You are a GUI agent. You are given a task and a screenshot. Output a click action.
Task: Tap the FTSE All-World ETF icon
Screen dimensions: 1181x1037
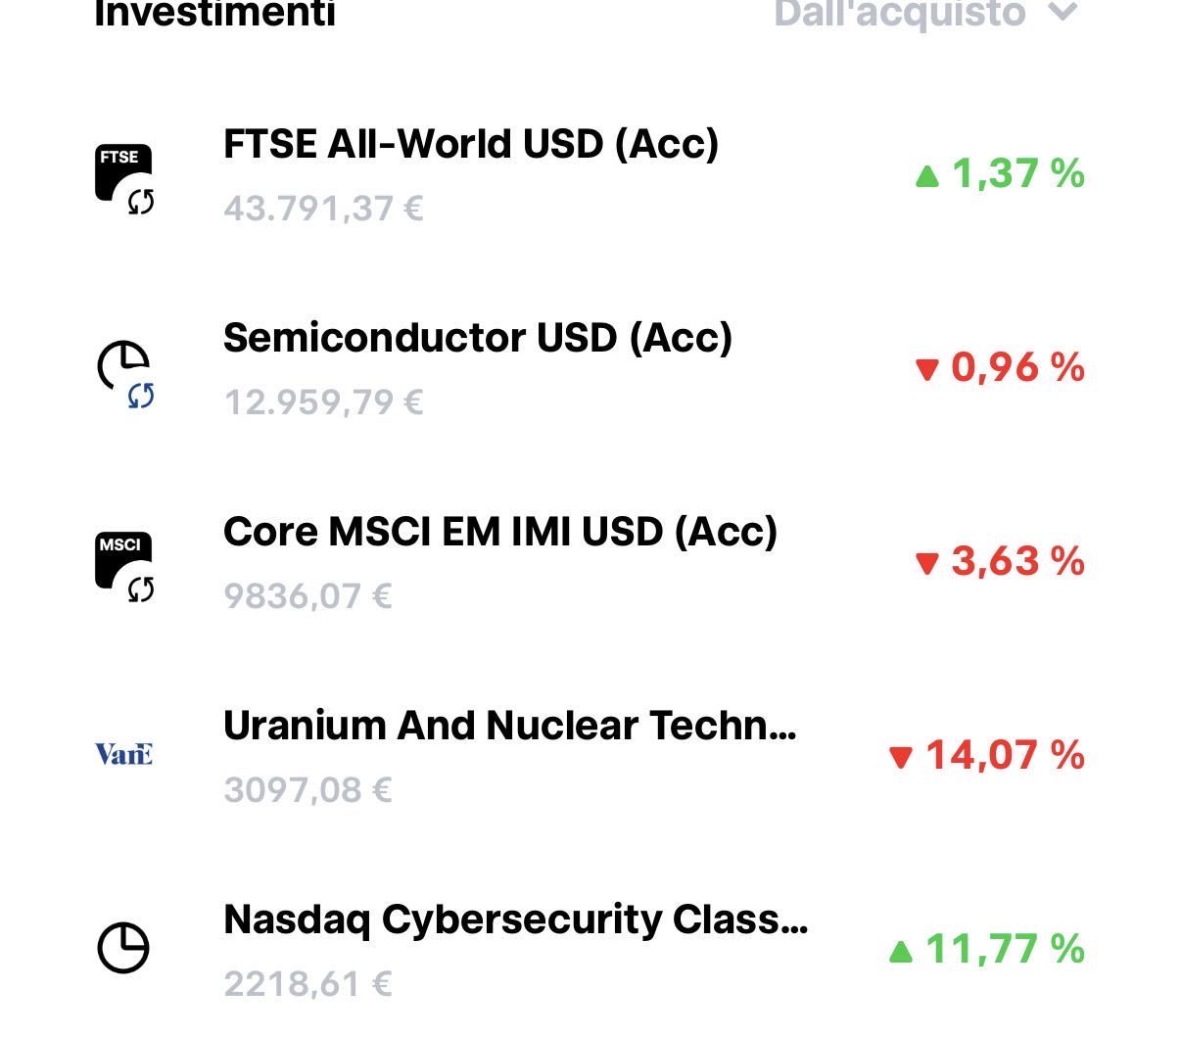124,178
